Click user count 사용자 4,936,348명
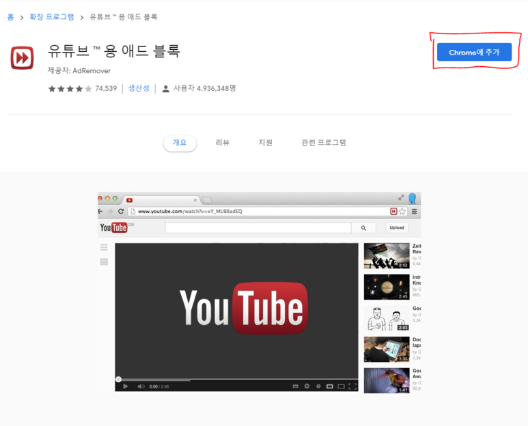Image resolution: width=528 pixels, height=426 pixels. [204, 88]
